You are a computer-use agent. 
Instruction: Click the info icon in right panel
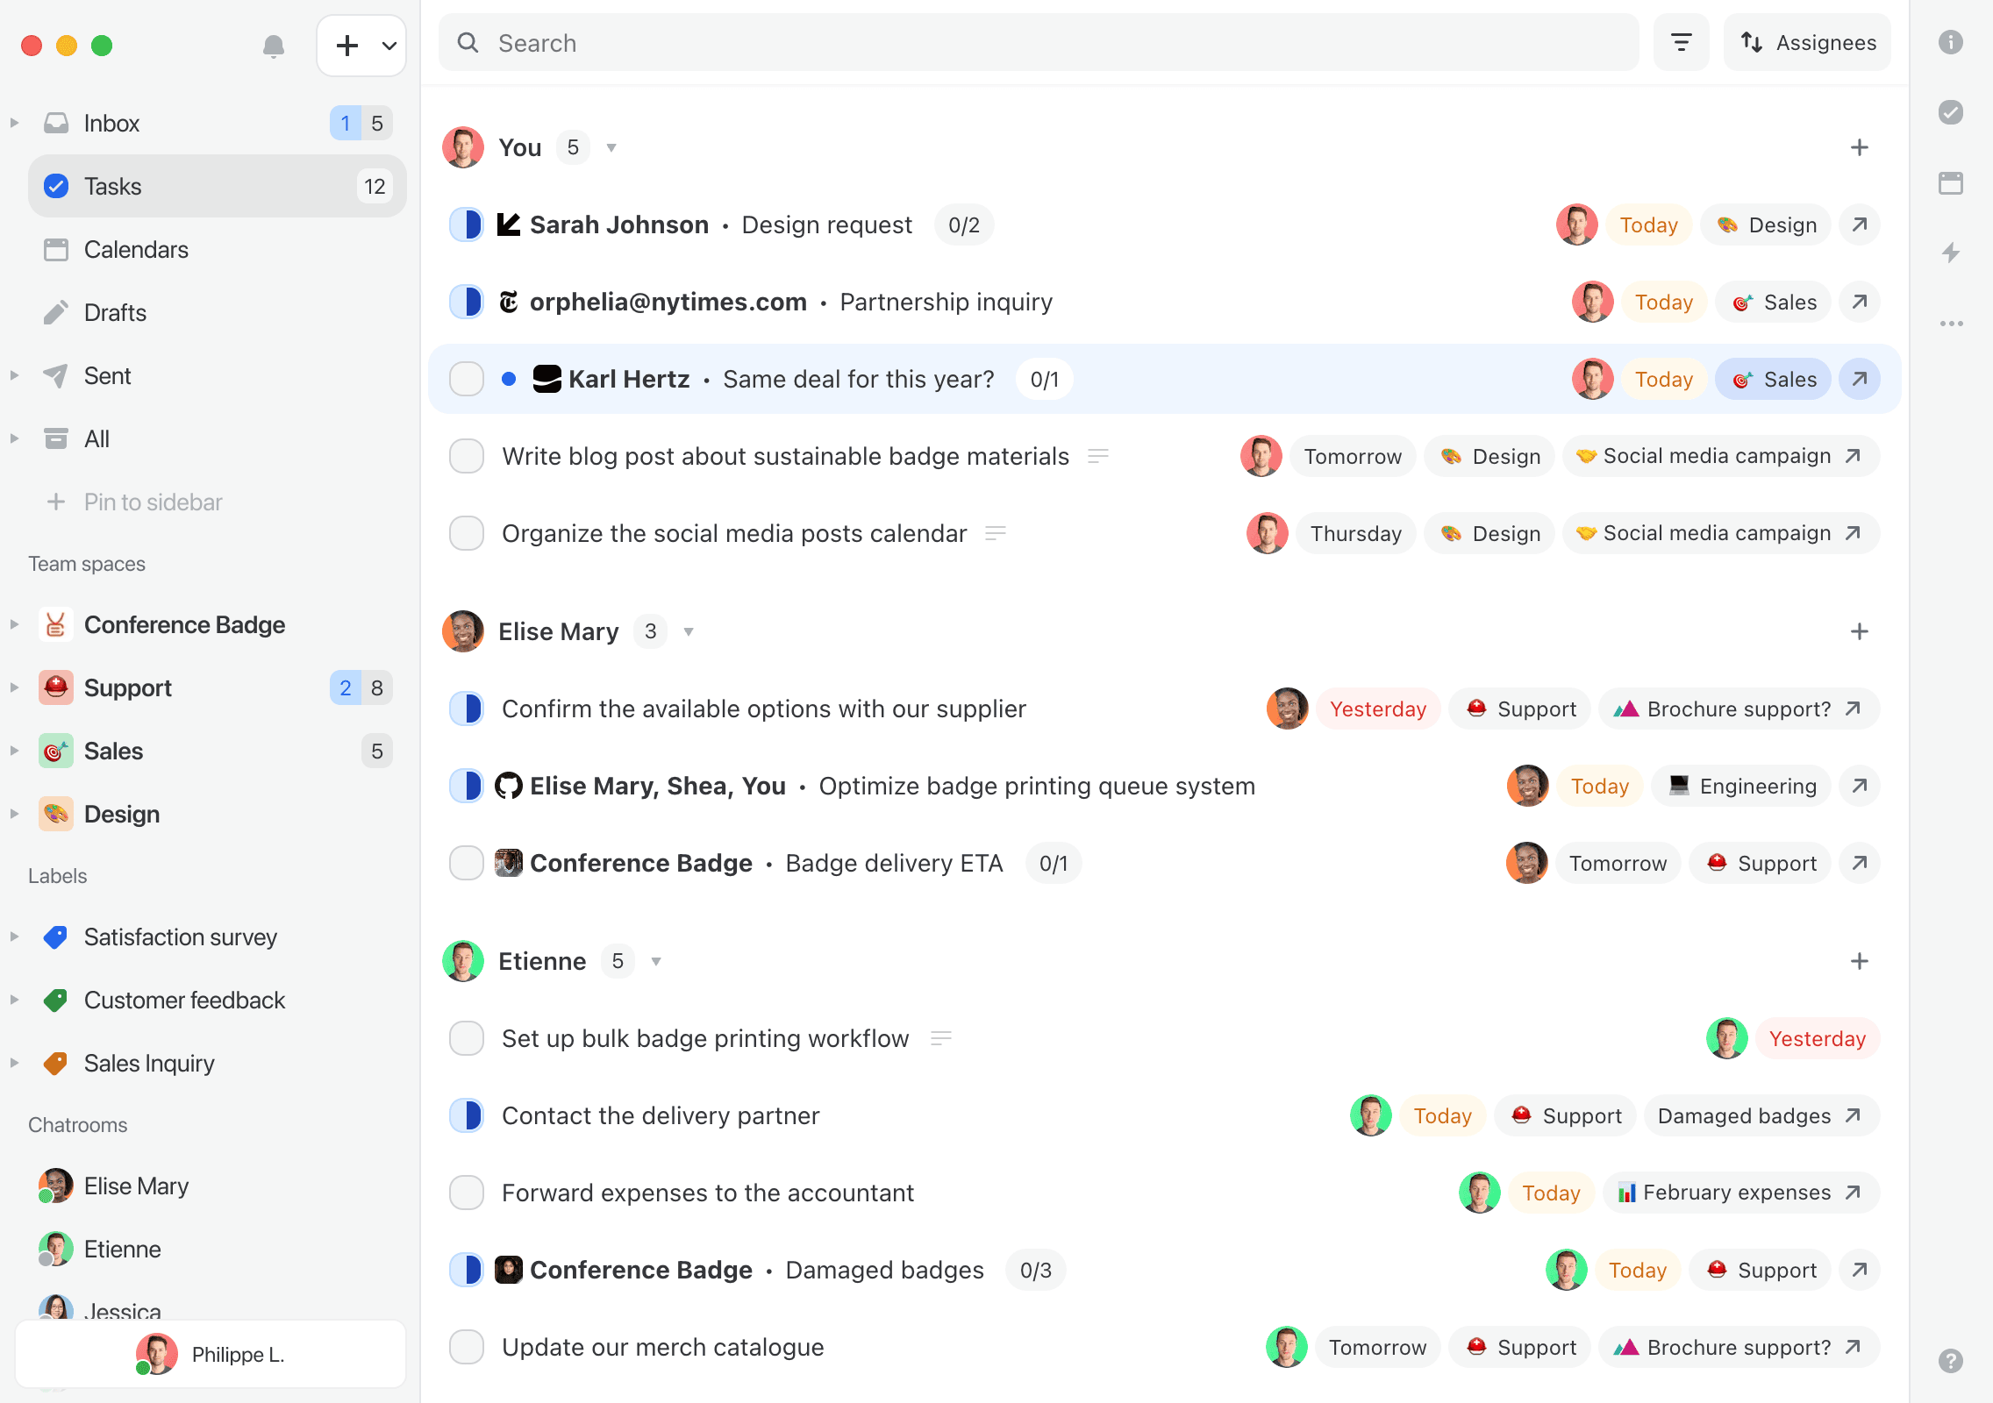1951,42
